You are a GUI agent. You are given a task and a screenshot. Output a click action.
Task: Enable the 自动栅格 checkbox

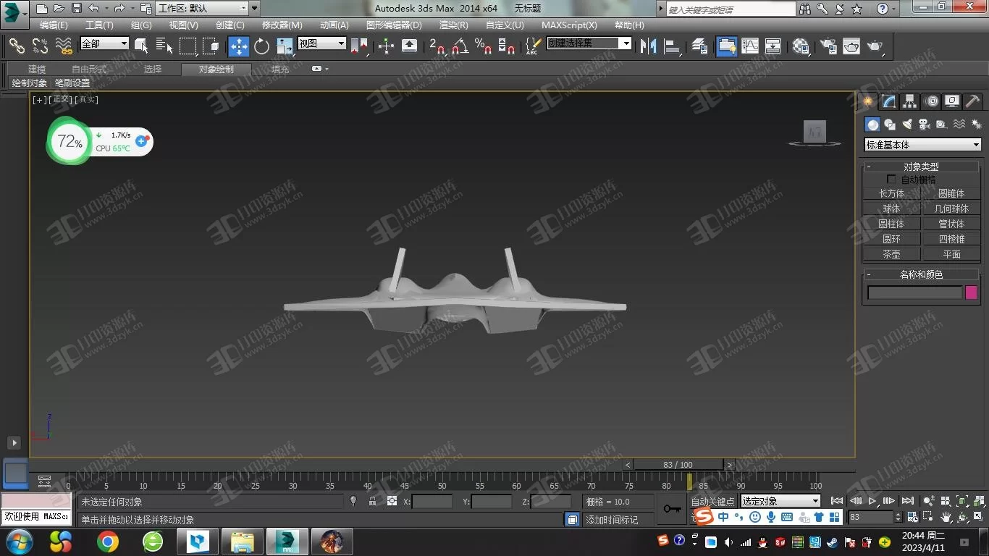pyautogui.click(x=891, y=179)
